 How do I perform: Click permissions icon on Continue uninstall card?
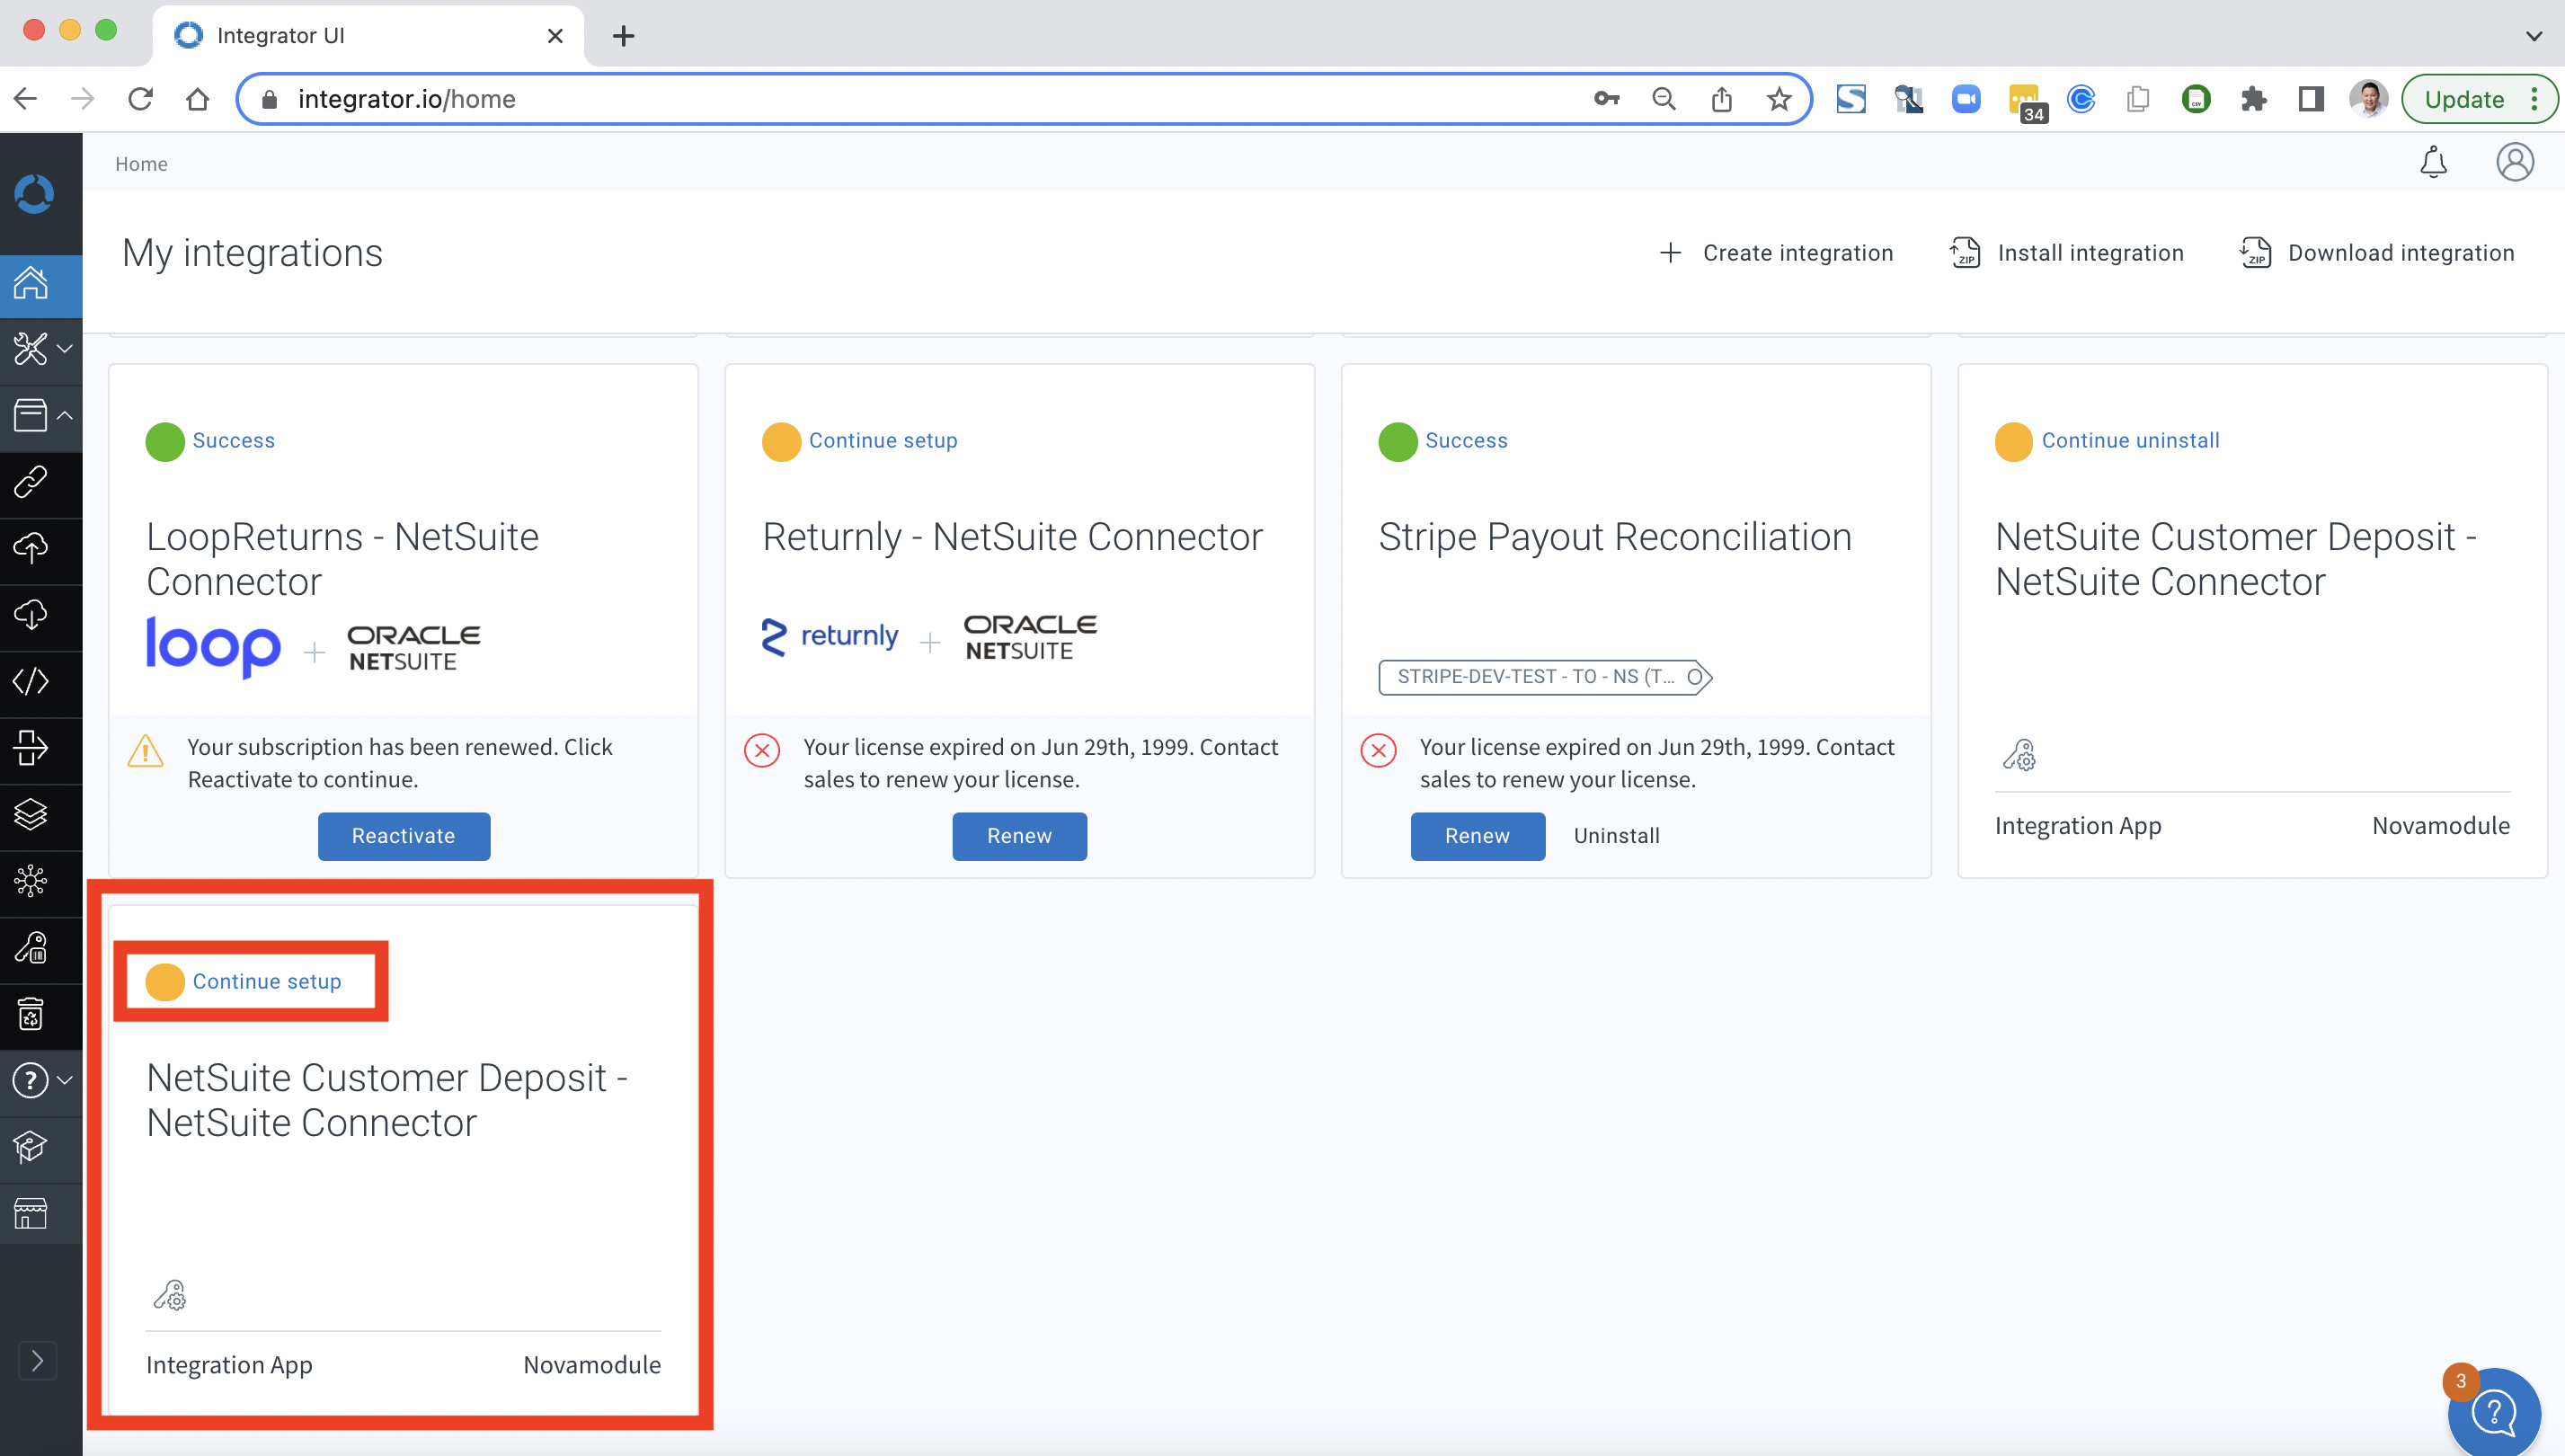[x=2019, y=755]
